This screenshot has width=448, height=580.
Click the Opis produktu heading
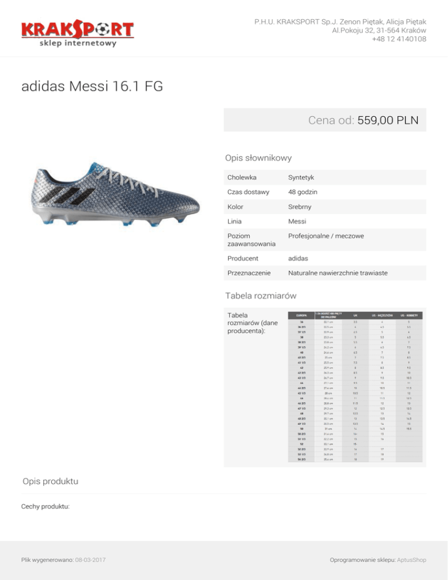50,481
